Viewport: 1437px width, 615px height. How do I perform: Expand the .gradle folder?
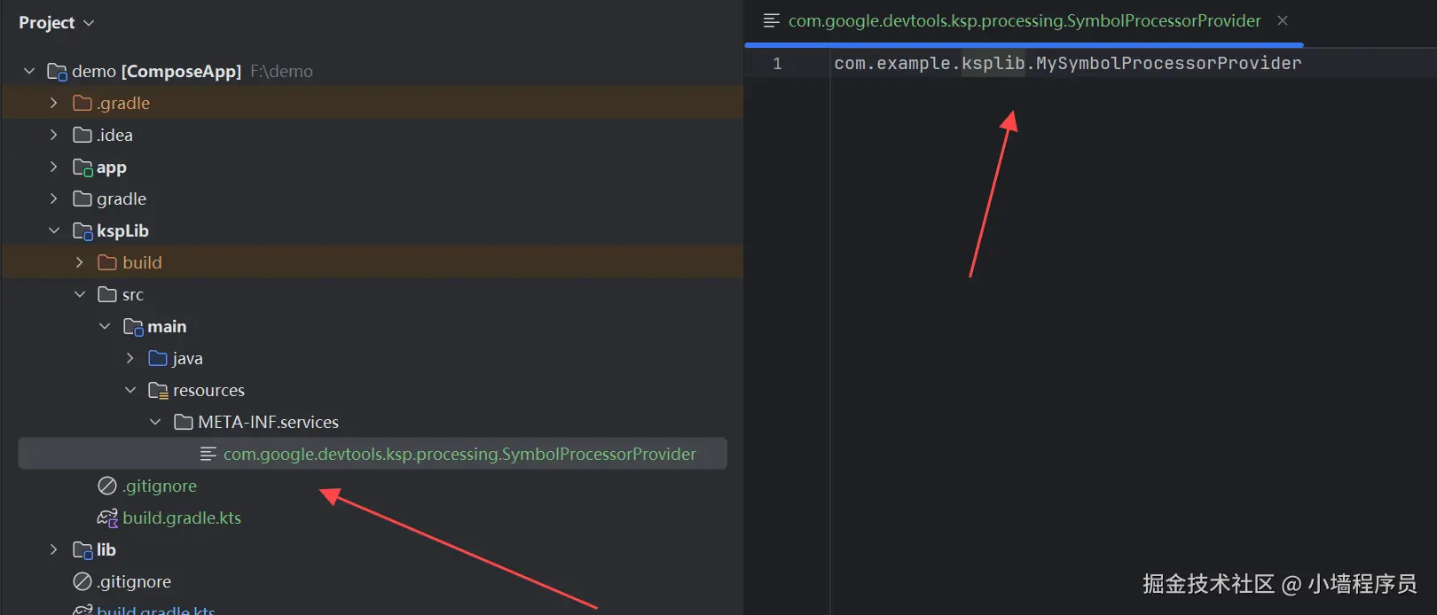(54, 104)
